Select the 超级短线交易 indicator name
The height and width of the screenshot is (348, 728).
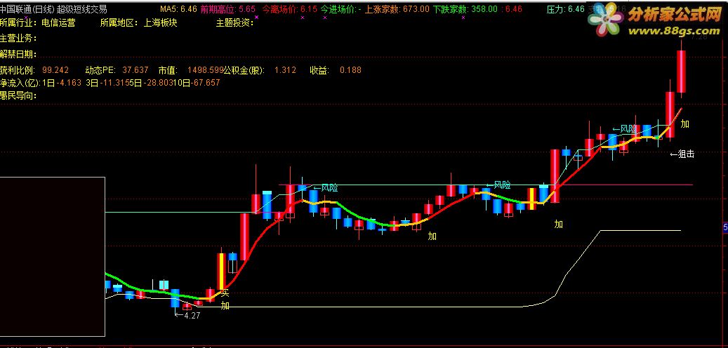(x=82, y=9)
